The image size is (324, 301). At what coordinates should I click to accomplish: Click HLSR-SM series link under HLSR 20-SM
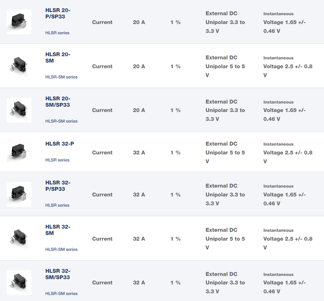pos(61,77)
